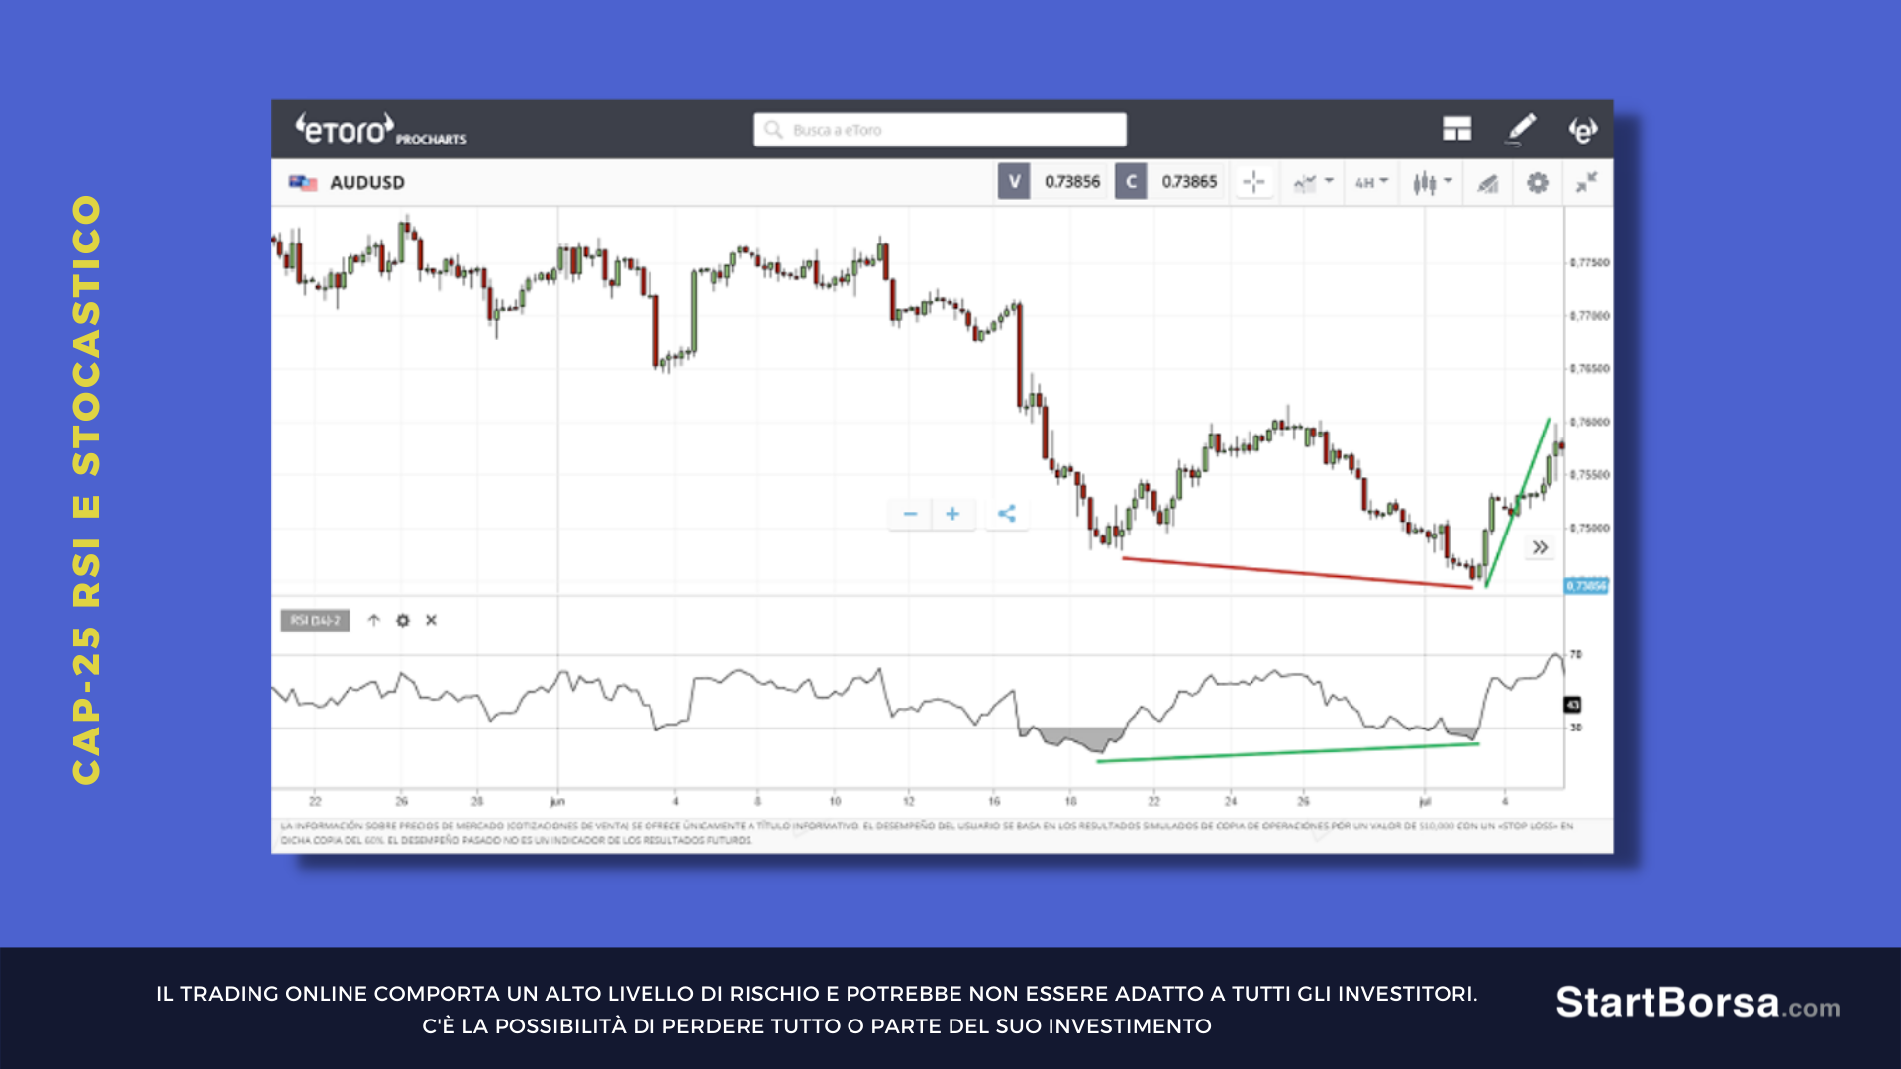Click the eToro bull logo icon at top right
Viewport: 1901px width, 1069px height.
pos(1582,130)
